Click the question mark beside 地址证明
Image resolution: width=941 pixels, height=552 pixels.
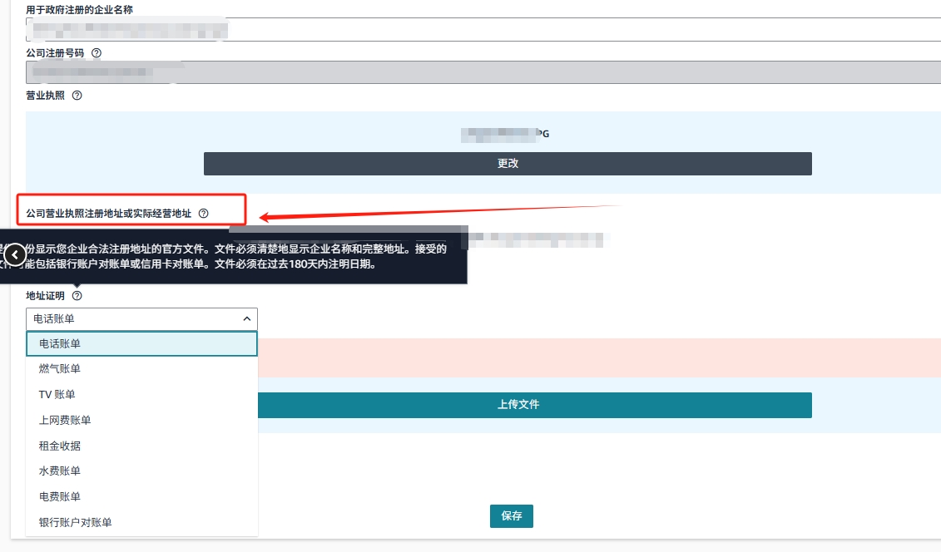click(x=77, y=295)
